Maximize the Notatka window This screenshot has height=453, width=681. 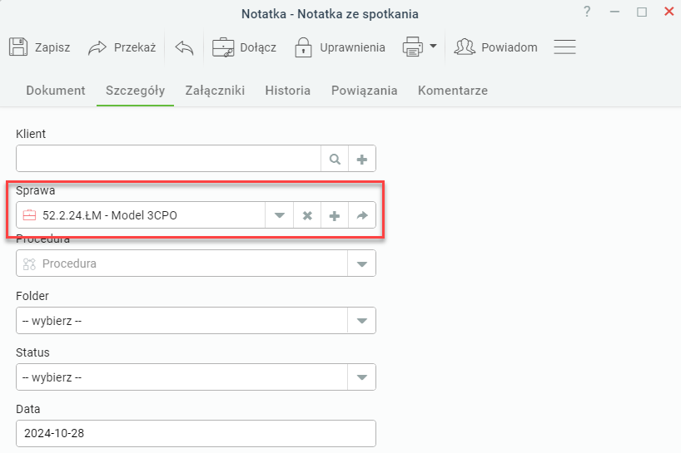click(642, 12)
